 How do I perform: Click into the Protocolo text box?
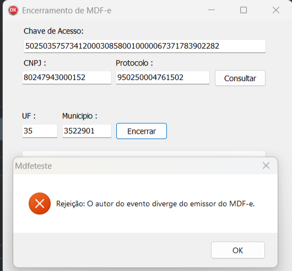point(163,78)
